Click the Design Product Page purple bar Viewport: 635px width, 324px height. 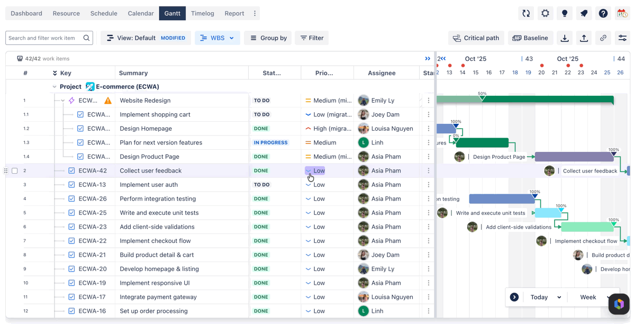pos(574,157)
